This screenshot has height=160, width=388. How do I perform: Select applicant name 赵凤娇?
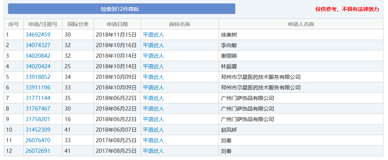229,130
